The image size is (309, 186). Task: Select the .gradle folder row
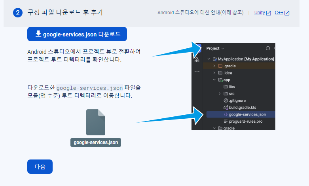pos(239,66)
